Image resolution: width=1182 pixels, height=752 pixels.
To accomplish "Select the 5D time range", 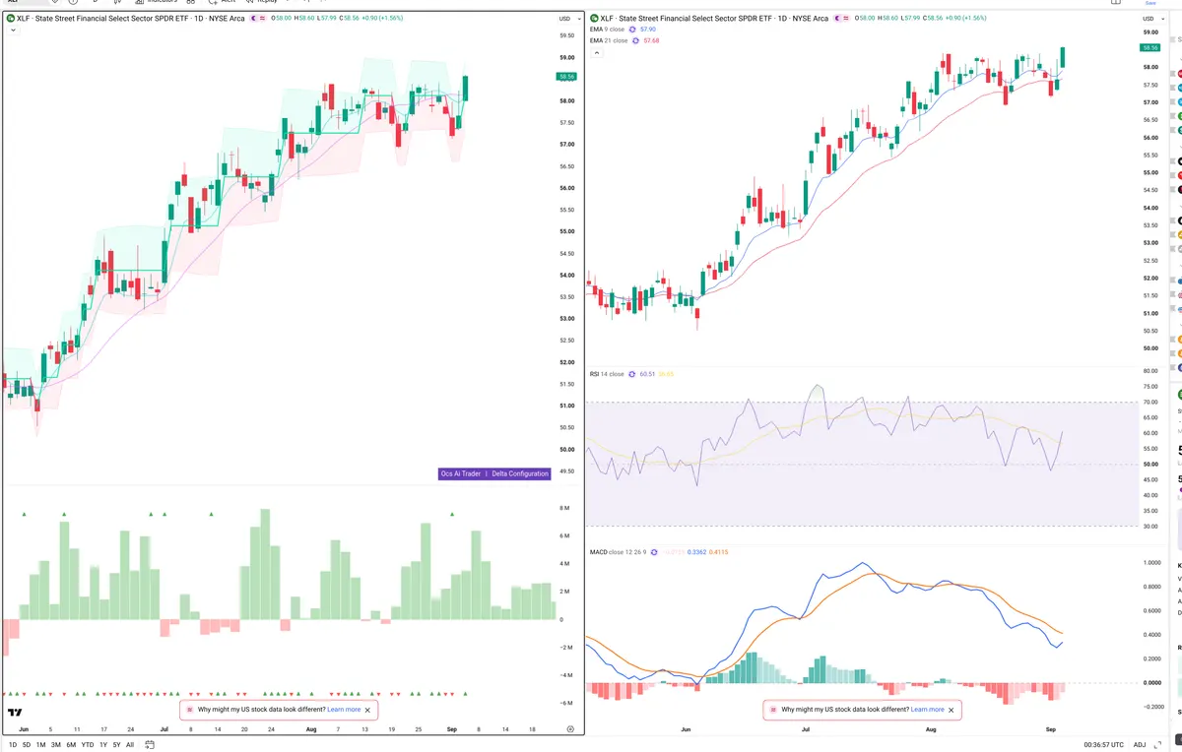I will tap(27, 744).
